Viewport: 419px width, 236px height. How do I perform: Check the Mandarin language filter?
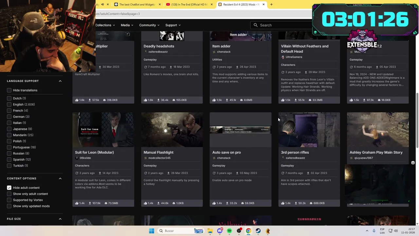[9, 135]
